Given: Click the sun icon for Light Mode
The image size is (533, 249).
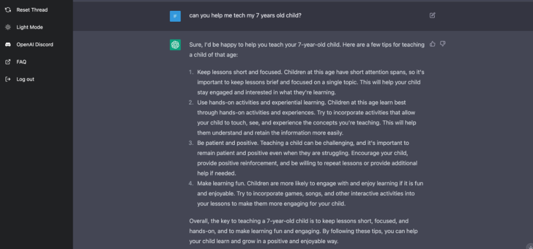Looking at the screenshot, I should coord(8,27).
